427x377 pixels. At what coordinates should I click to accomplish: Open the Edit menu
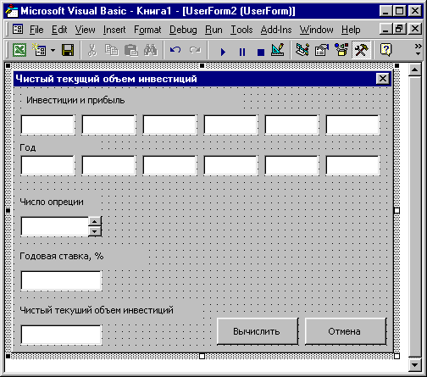[x=59, y=30]
